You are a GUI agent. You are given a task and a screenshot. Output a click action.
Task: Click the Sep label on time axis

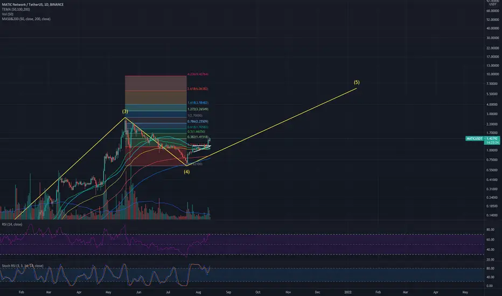tap(228, 292)
